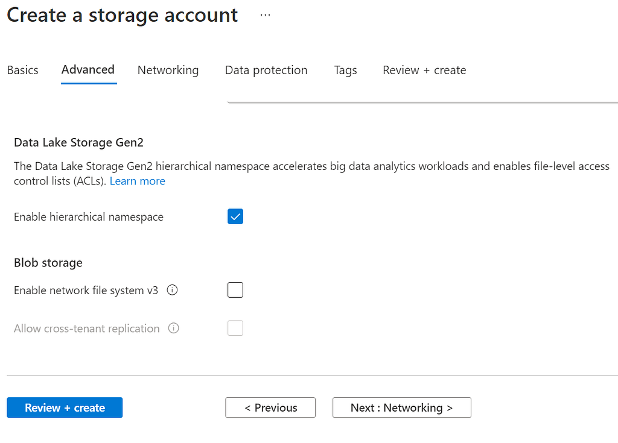Click the Allow cross-tenant replication checkbox
Screen dimensions: 618x443
pyautogui.click(x=235, y=328)
